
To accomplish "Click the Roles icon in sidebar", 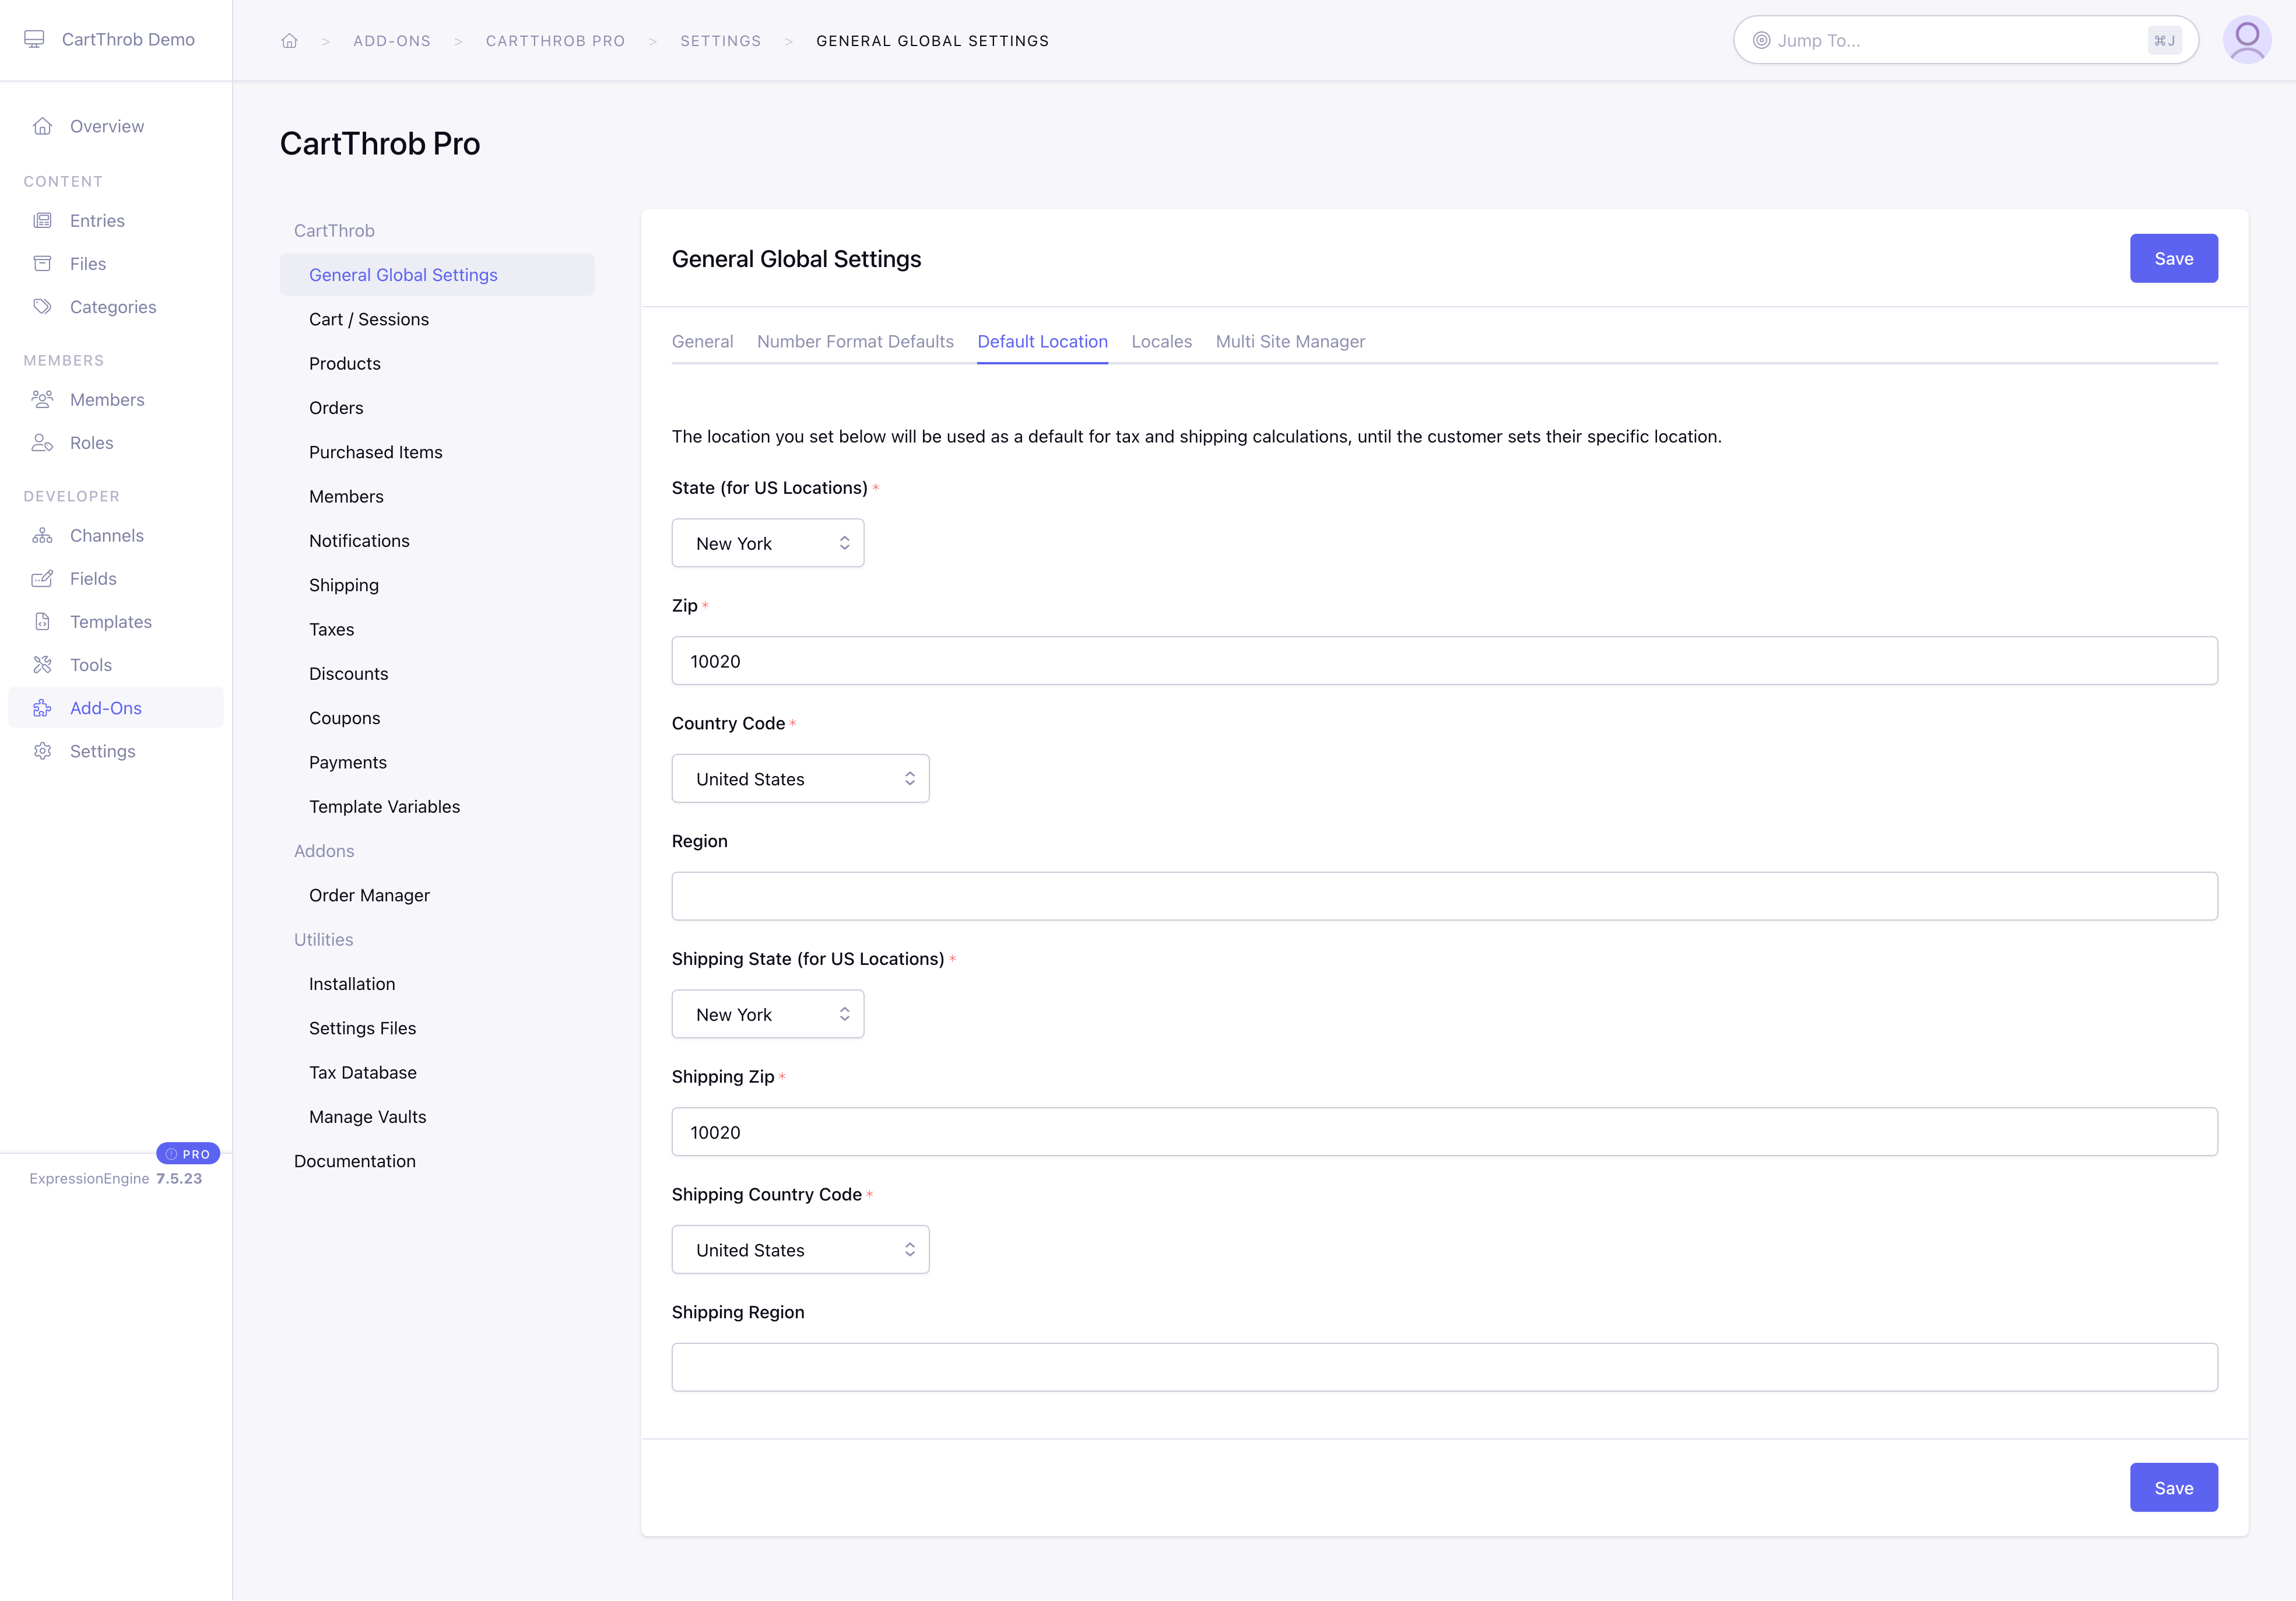I will (42, 443).
